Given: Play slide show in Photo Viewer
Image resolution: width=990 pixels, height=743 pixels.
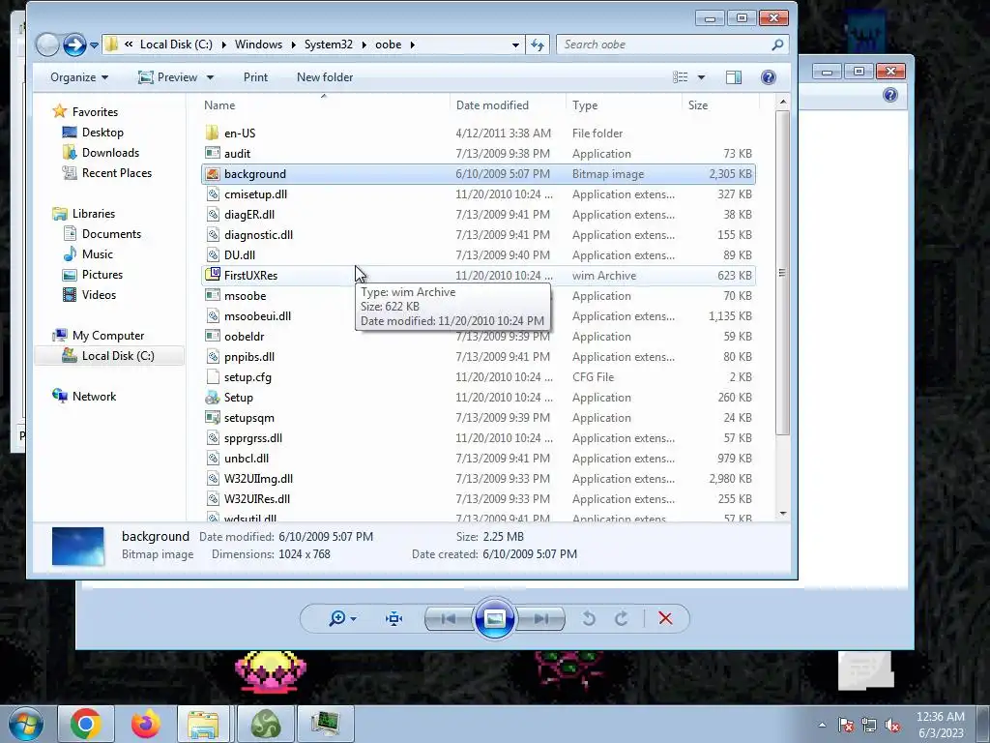Looking at the screenshot, I should click(x=494, y=618).
